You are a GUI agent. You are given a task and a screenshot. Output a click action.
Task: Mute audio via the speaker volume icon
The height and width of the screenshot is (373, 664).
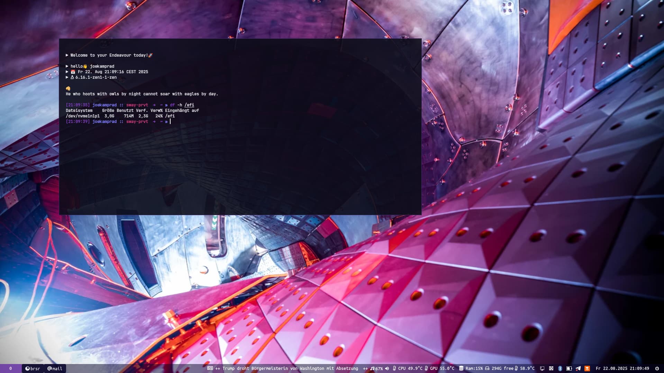click(387, 369)
